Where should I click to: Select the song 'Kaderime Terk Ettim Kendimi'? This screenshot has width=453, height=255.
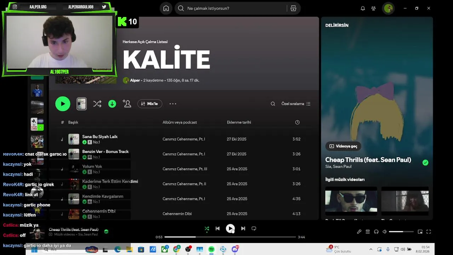(x=110, y=181)
